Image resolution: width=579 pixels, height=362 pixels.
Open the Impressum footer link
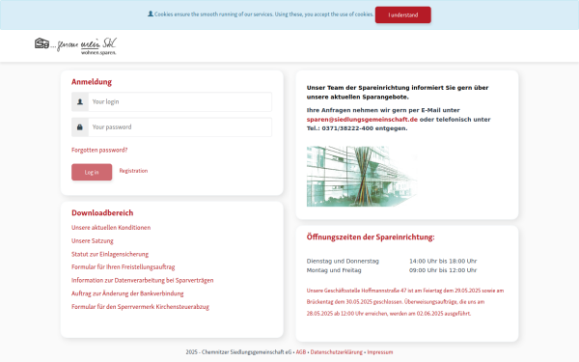coord(380,352)
